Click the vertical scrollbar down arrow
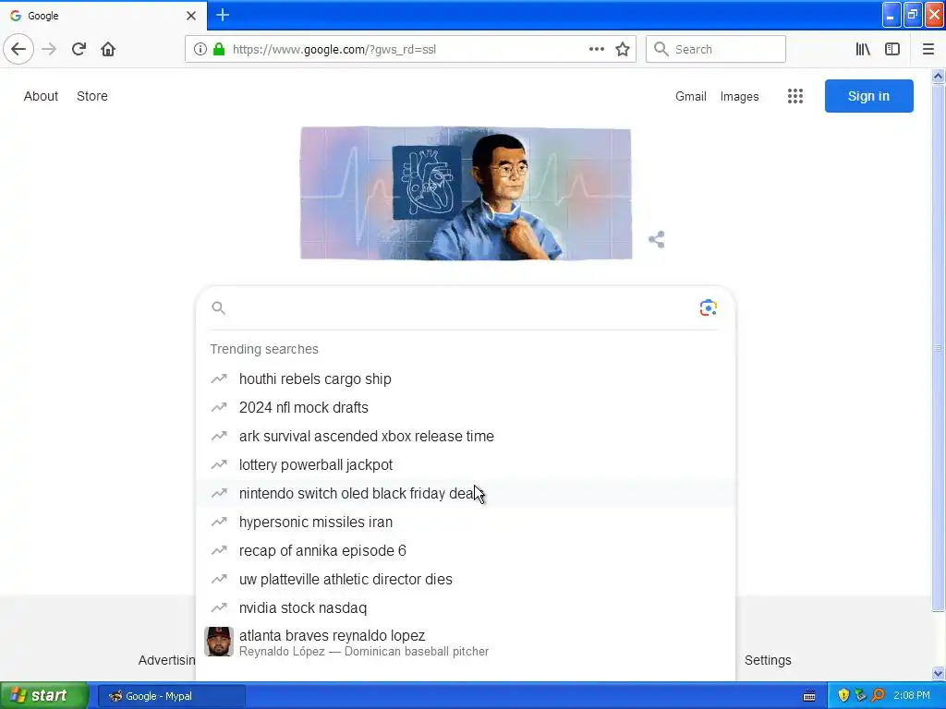Screen dimensions: 946x709 pyautogui.click(x=938, y=673)
